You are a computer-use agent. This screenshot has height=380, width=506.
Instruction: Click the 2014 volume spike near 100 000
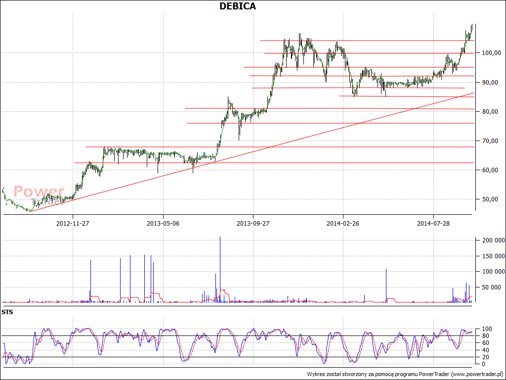386,285
